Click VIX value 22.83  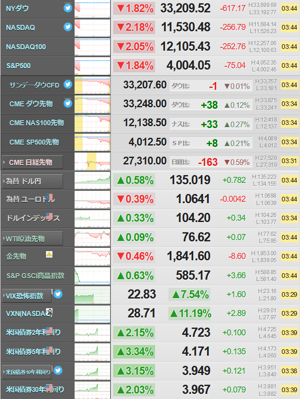click(142, 294)
